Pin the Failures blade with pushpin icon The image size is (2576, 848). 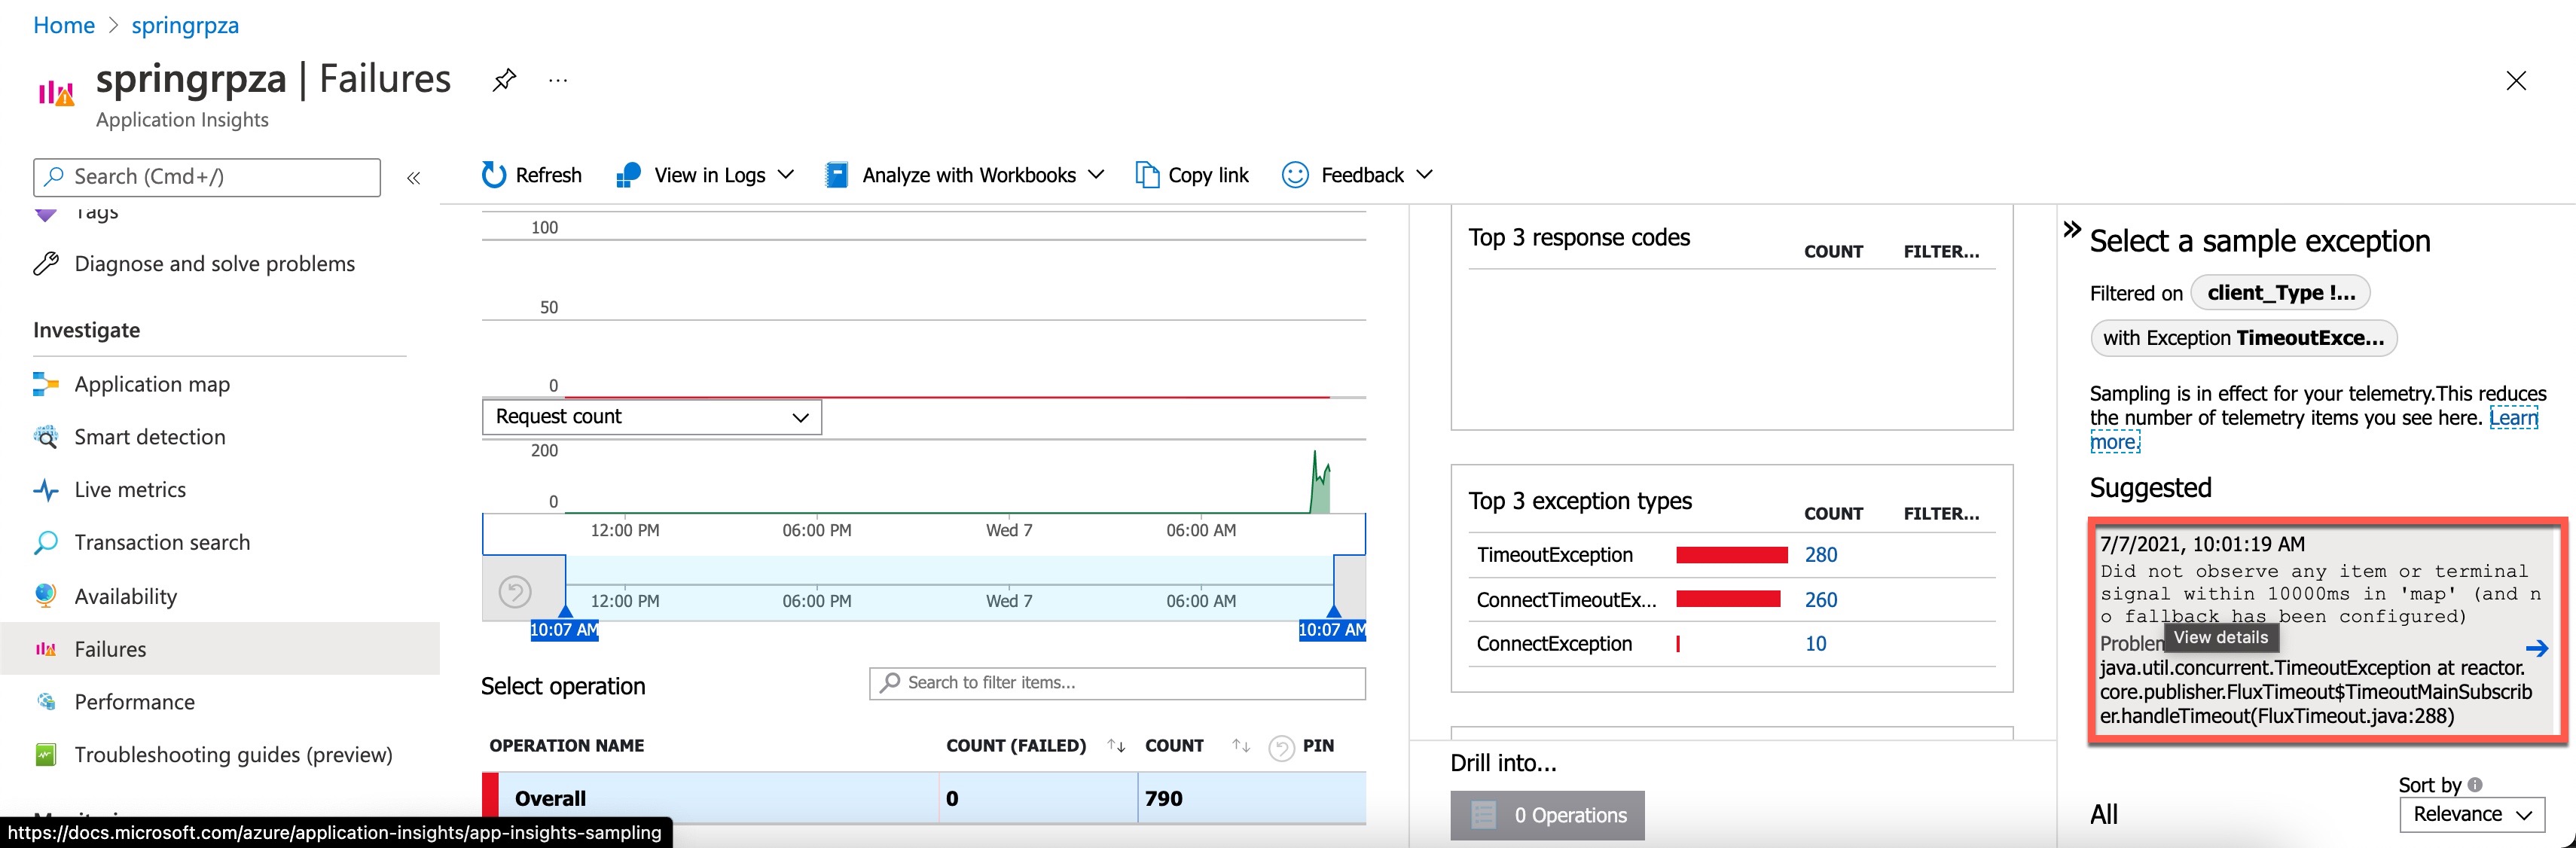[x=505, y=80]
